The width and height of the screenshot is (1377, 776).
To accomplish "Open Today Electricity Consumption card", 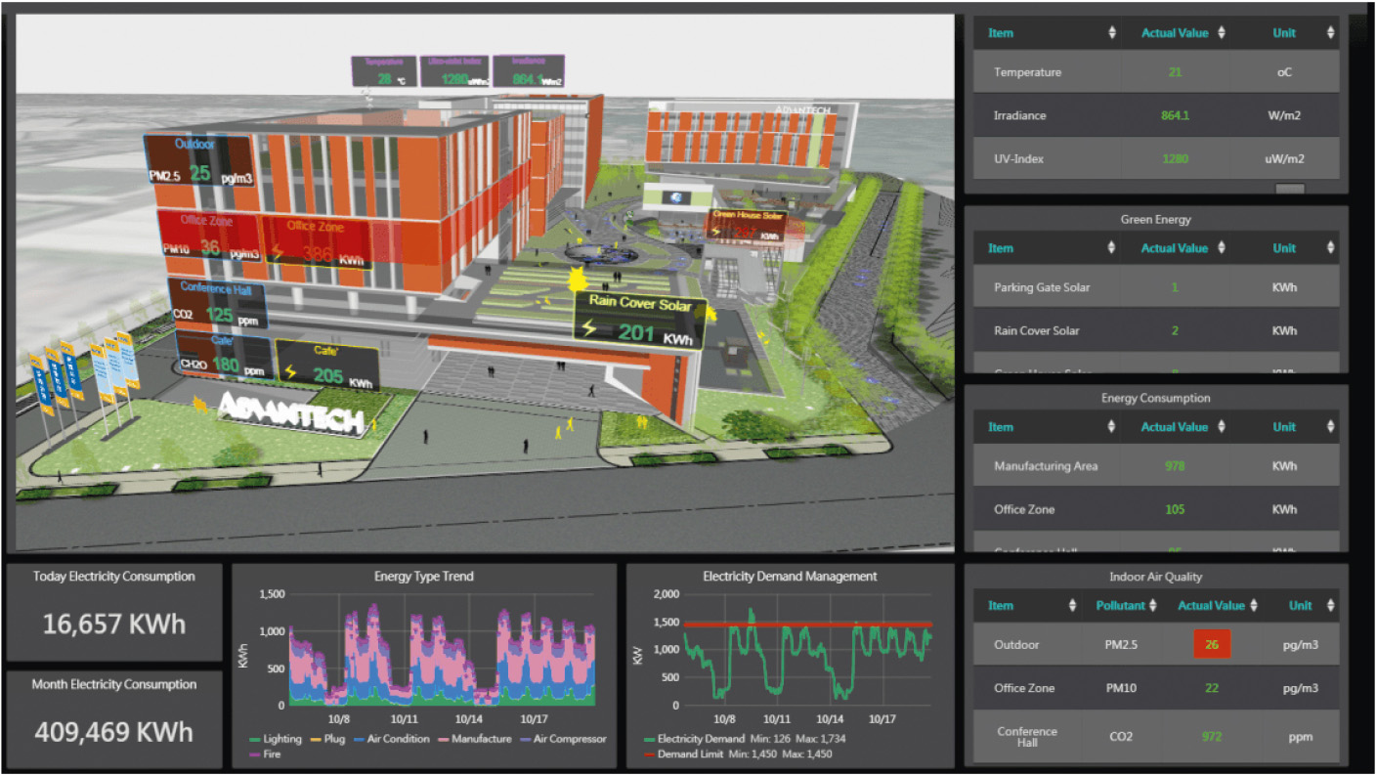I will (x=114, y=612).
